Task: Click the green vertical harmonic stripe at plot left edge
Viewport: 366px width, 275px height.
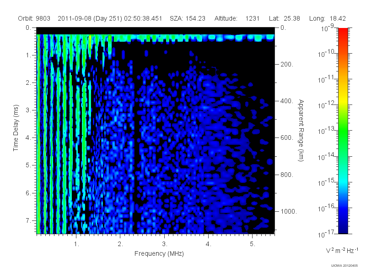Action: (x=38, y=133)
